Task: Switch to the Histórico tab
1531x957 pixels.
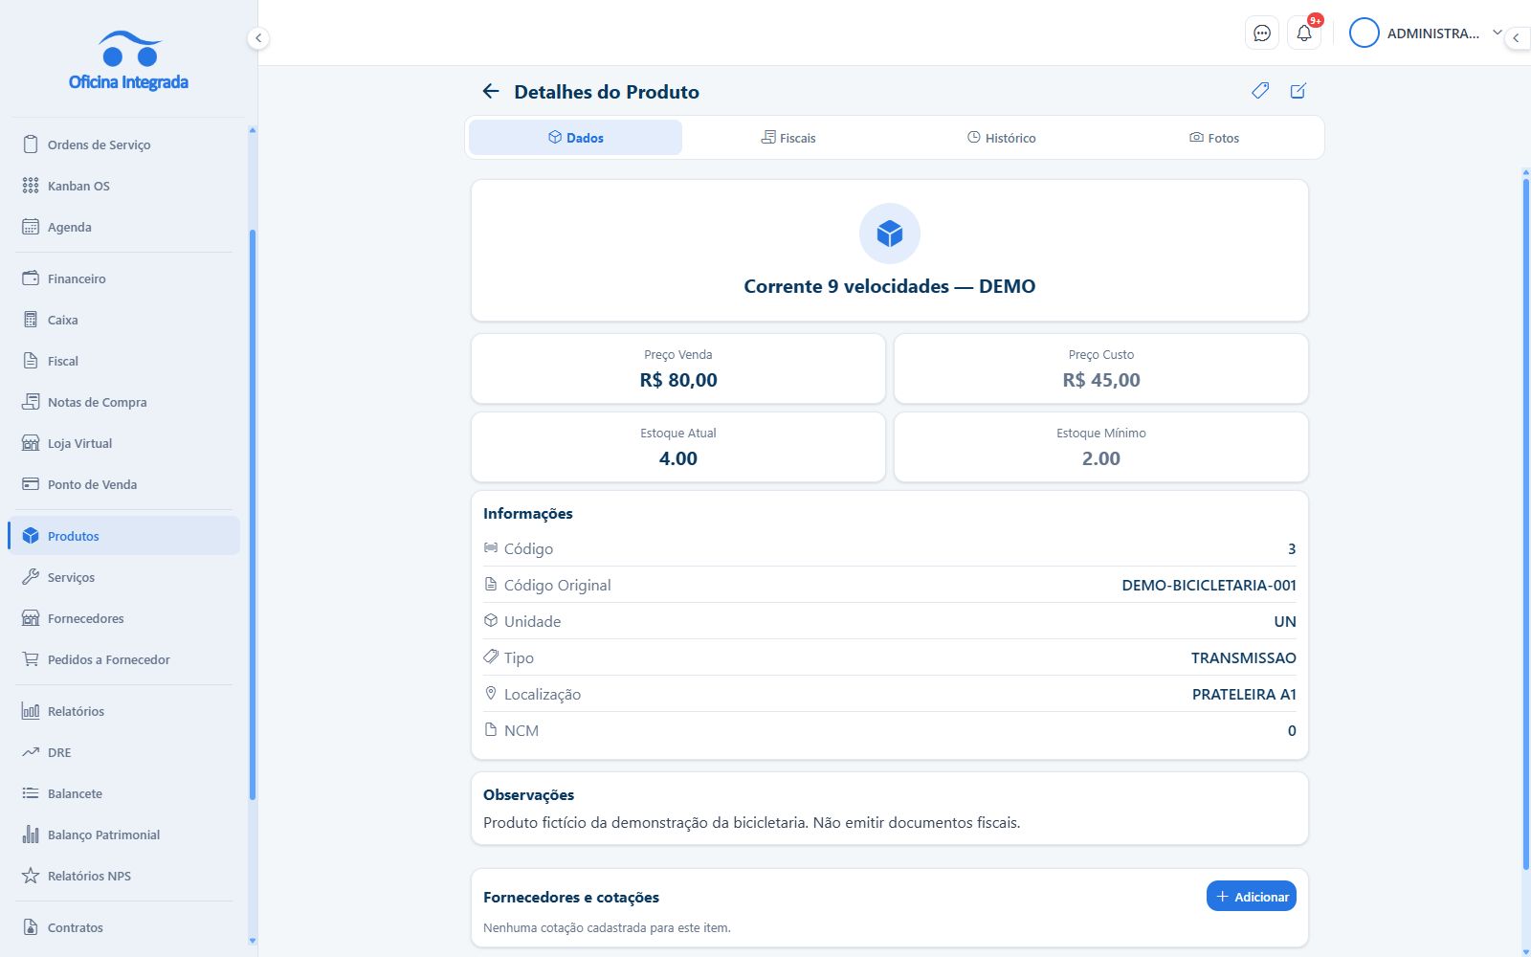Action: coord(1001,138)
